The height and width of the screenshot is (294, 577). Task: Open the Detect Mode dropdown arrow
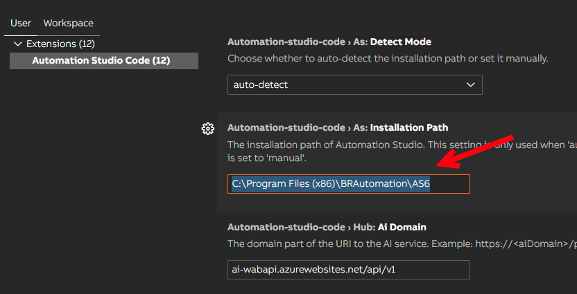pyautogui.click(x=471, y=85)
